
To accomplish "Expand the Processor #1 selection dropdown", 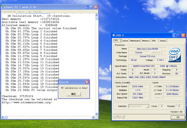I will tap(147, 106).
